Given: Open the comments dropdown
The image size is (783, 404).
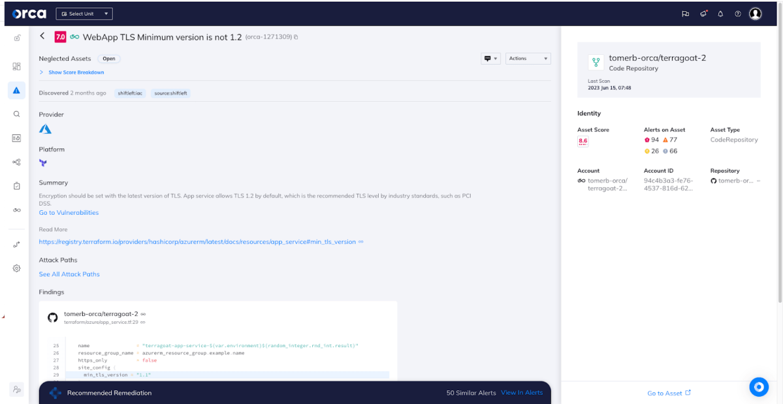Looking at the screenshot, I should coord(490,58).
